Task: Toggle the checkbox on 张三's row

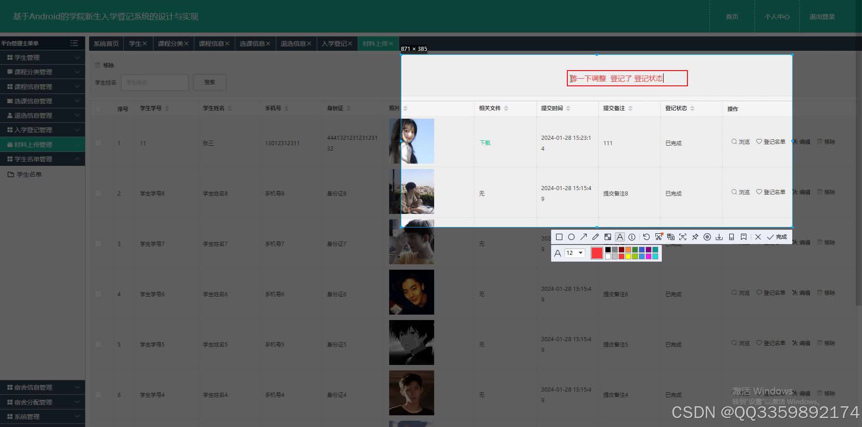Action: click(x=99, y=143)
